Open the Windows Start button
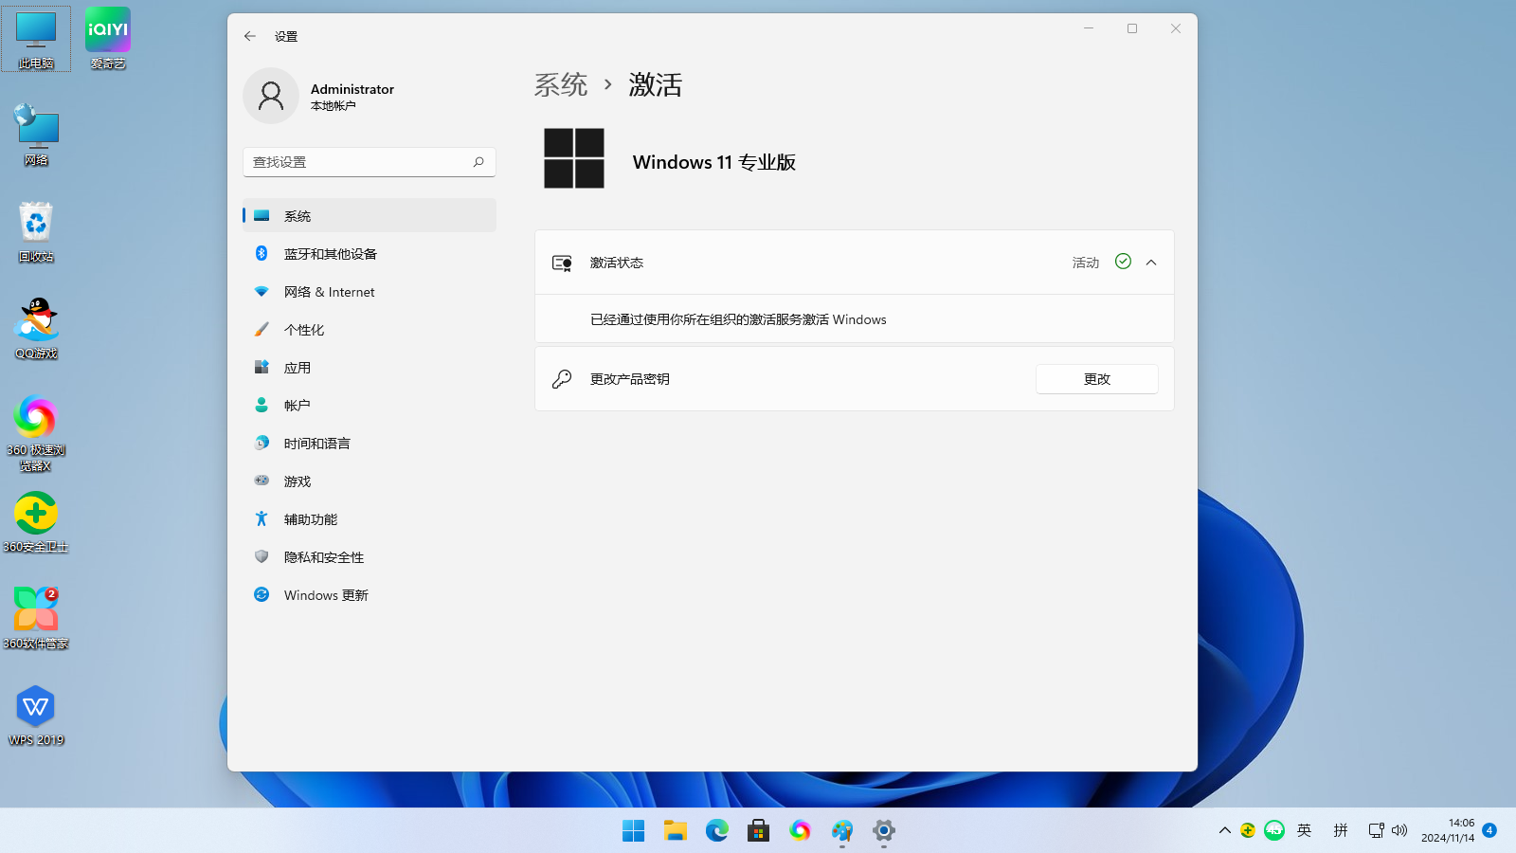The width and height of the screenshot is (1516, 853). pyautogui.click(x=633, y=830)
